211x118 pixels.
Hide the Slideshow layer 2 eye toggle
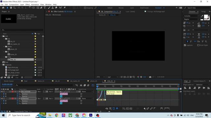2,98
